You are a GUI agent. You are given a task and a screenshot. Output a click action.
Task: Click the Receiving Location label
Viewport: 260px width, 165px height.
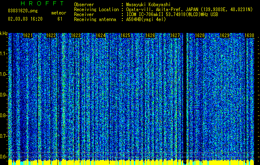[96, 9]
